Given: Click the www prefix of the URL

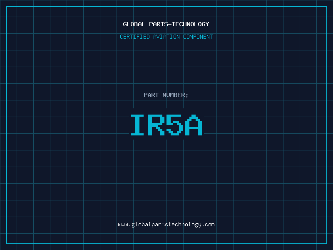Looking at the screenshot, I should (x=123, y=224).
